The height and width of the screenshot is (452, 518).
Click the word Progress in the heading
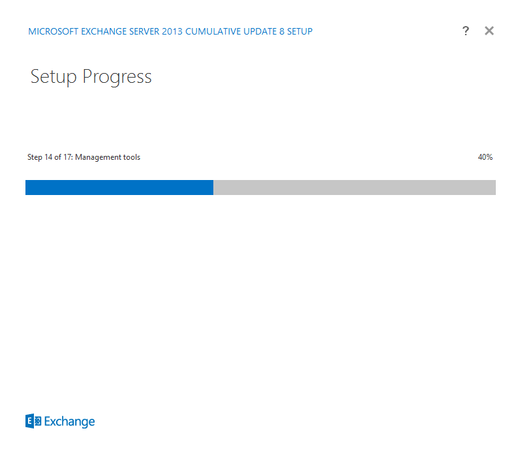click(x=117, y=77)
